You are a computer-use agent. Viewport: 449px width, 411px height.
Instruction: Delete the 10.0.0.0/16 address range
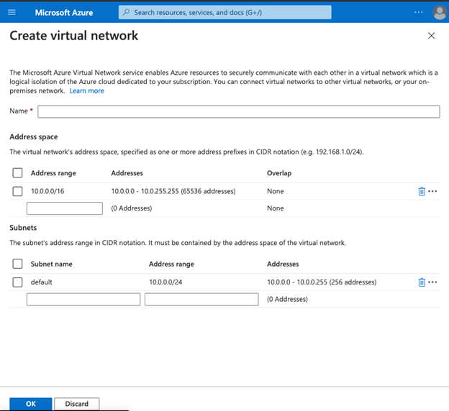click(422, 191)
